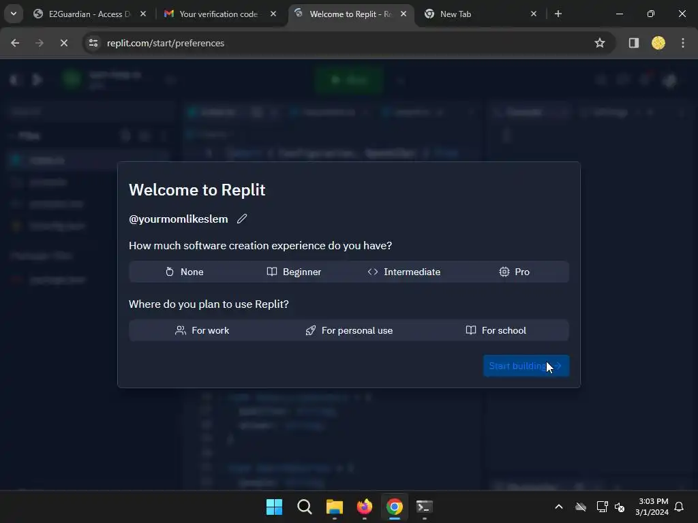
Task: Close the Welcome to Replit tab
Action: (404, 14)
